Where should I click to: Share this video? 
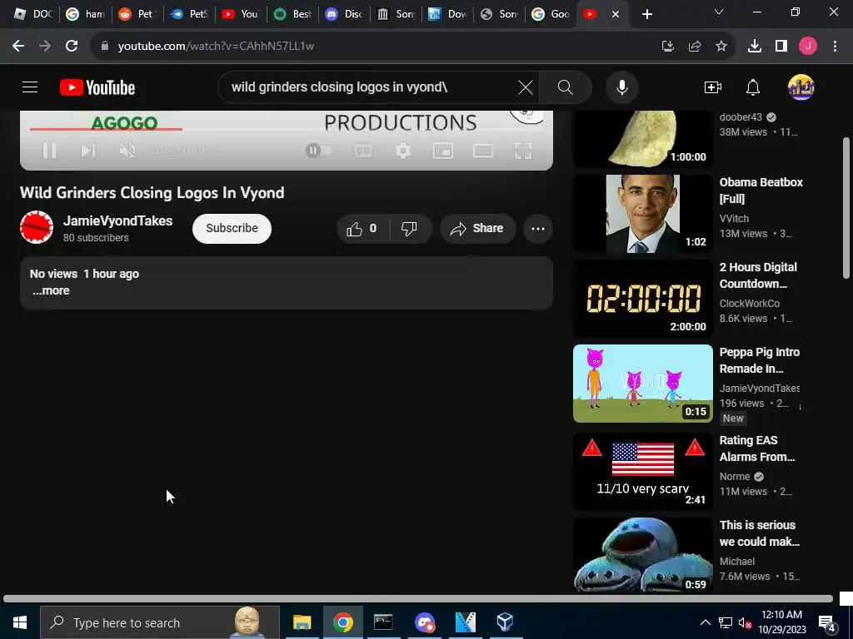(477, 229)
